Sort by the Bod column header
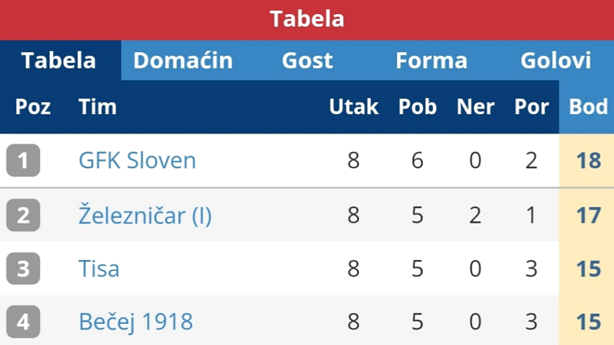The image size is (614, 345). click(x=588, y=106)
